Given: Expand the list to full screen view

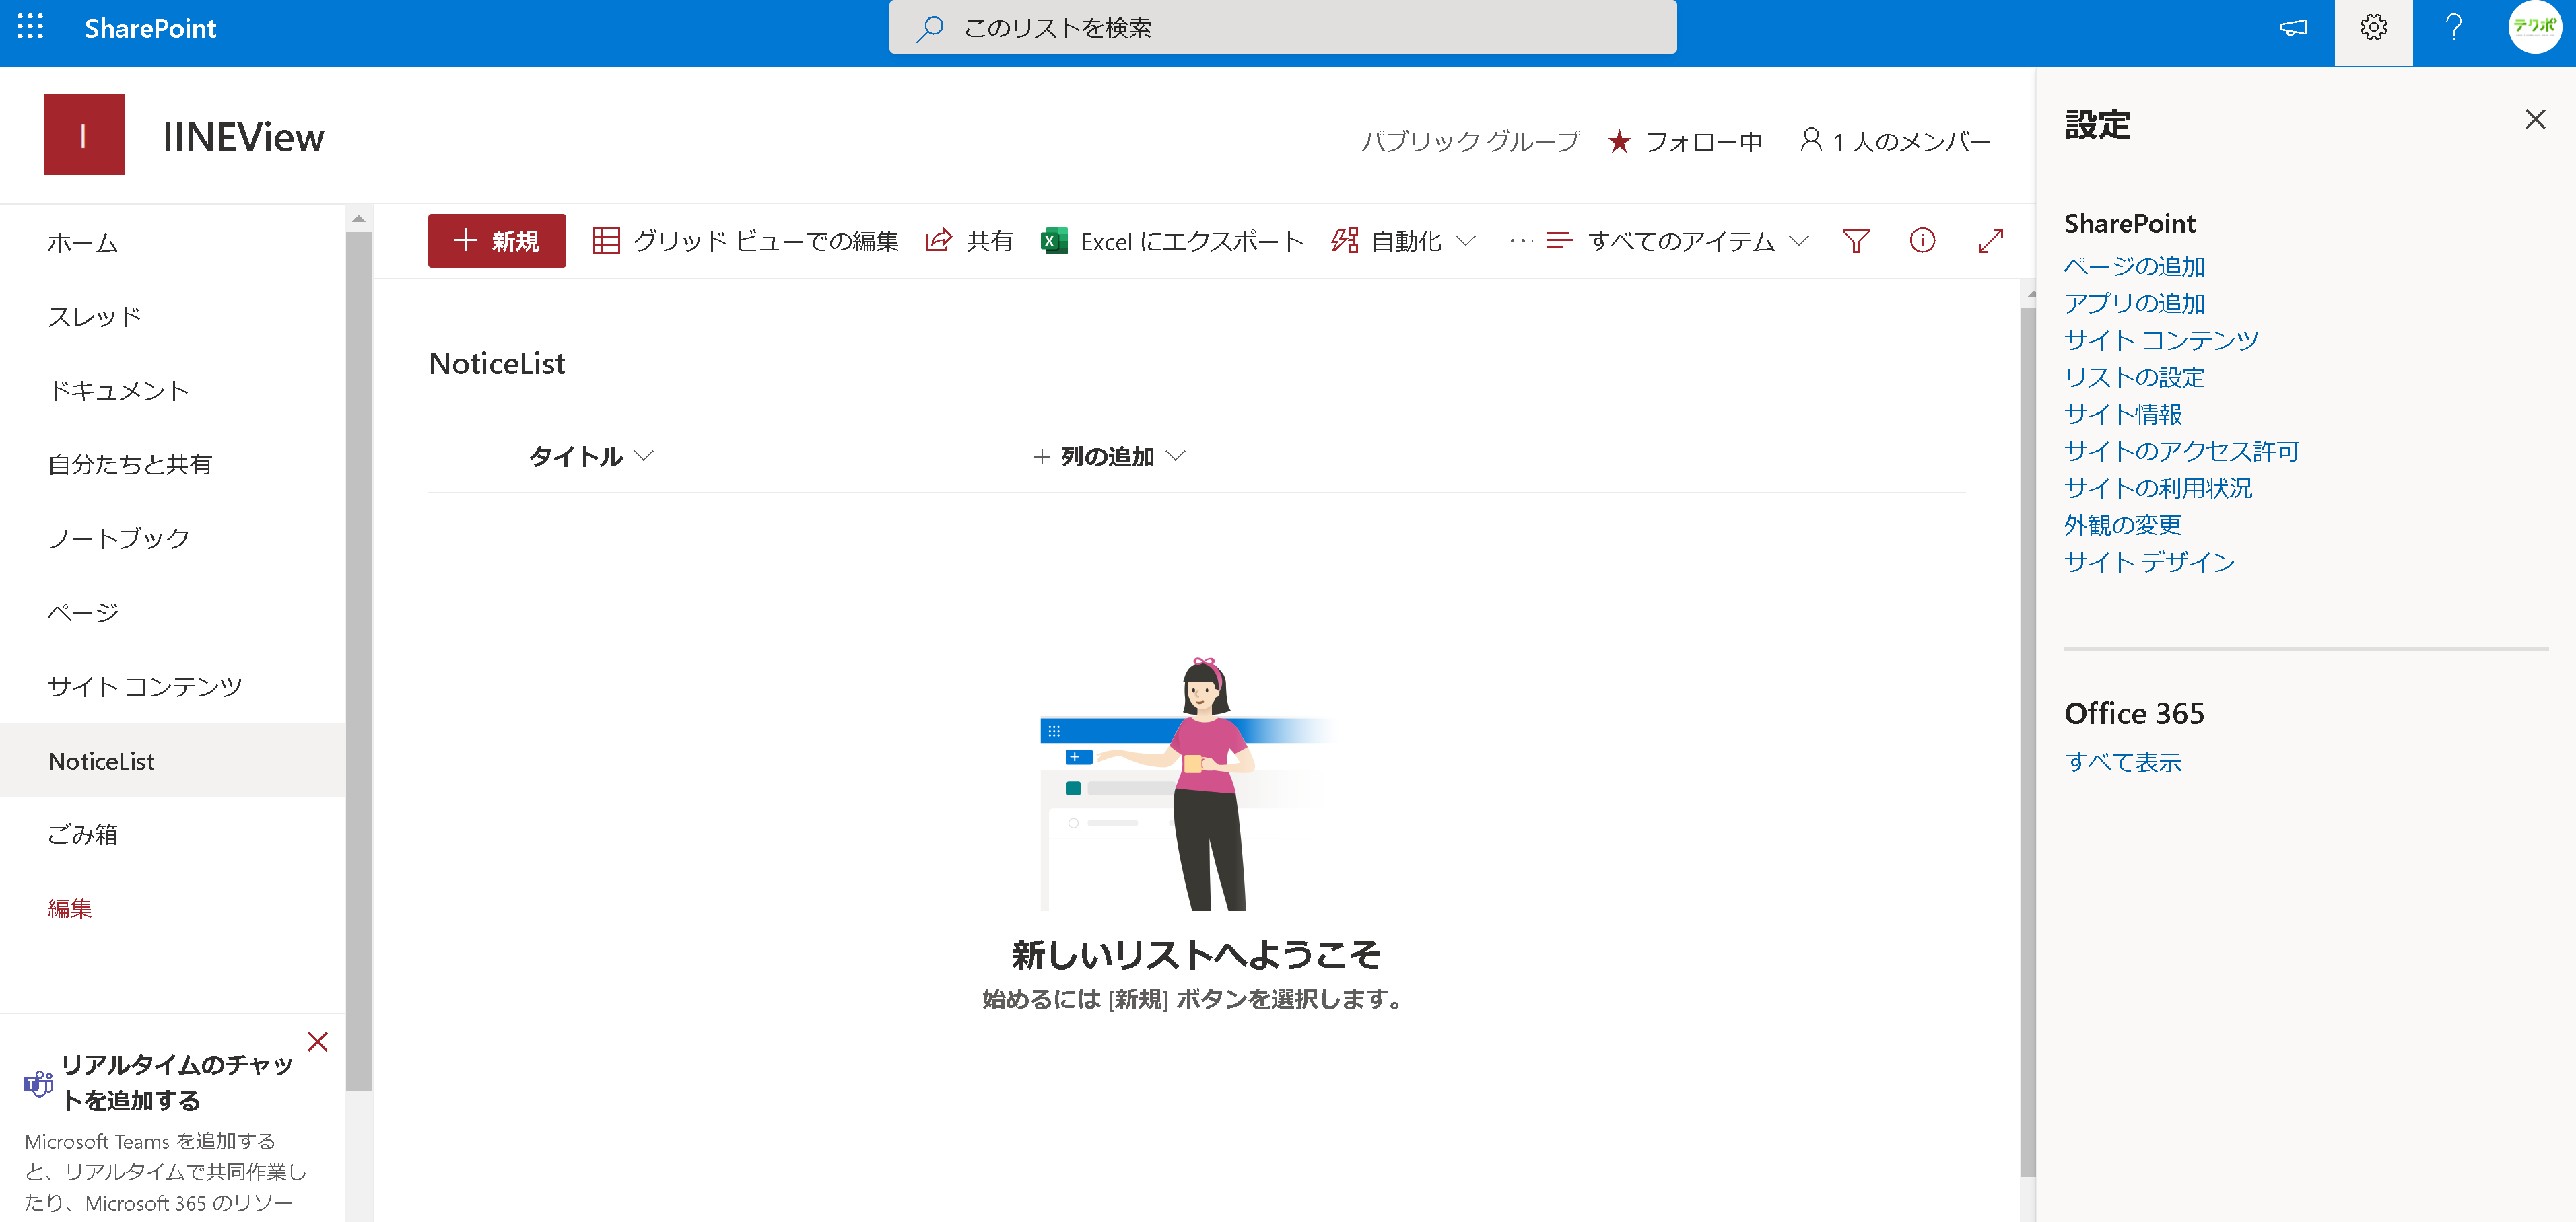Looking at the screenshot, I should tap(1990, 241).
